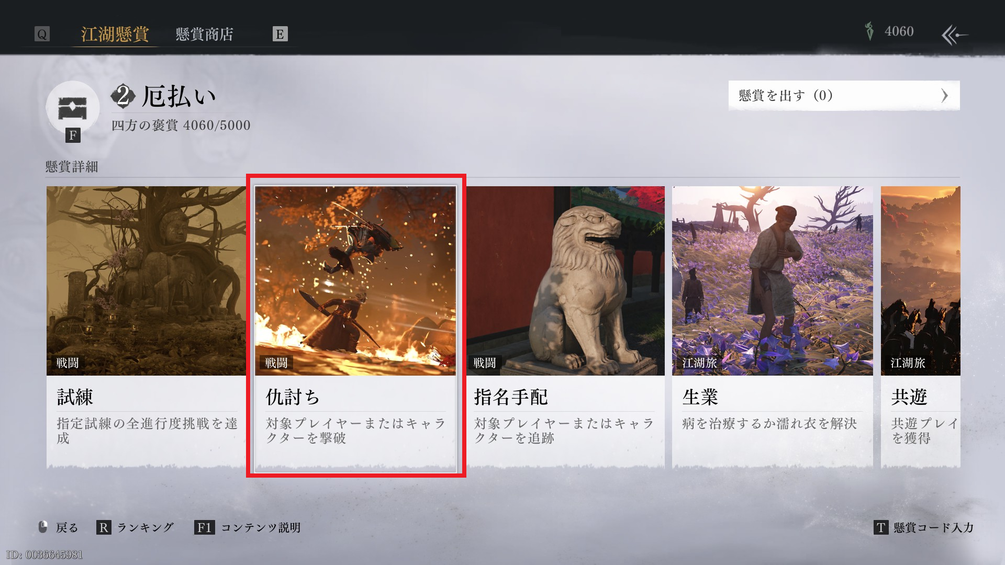
Task: Click the level 2 rank badge
Action: 123,96
